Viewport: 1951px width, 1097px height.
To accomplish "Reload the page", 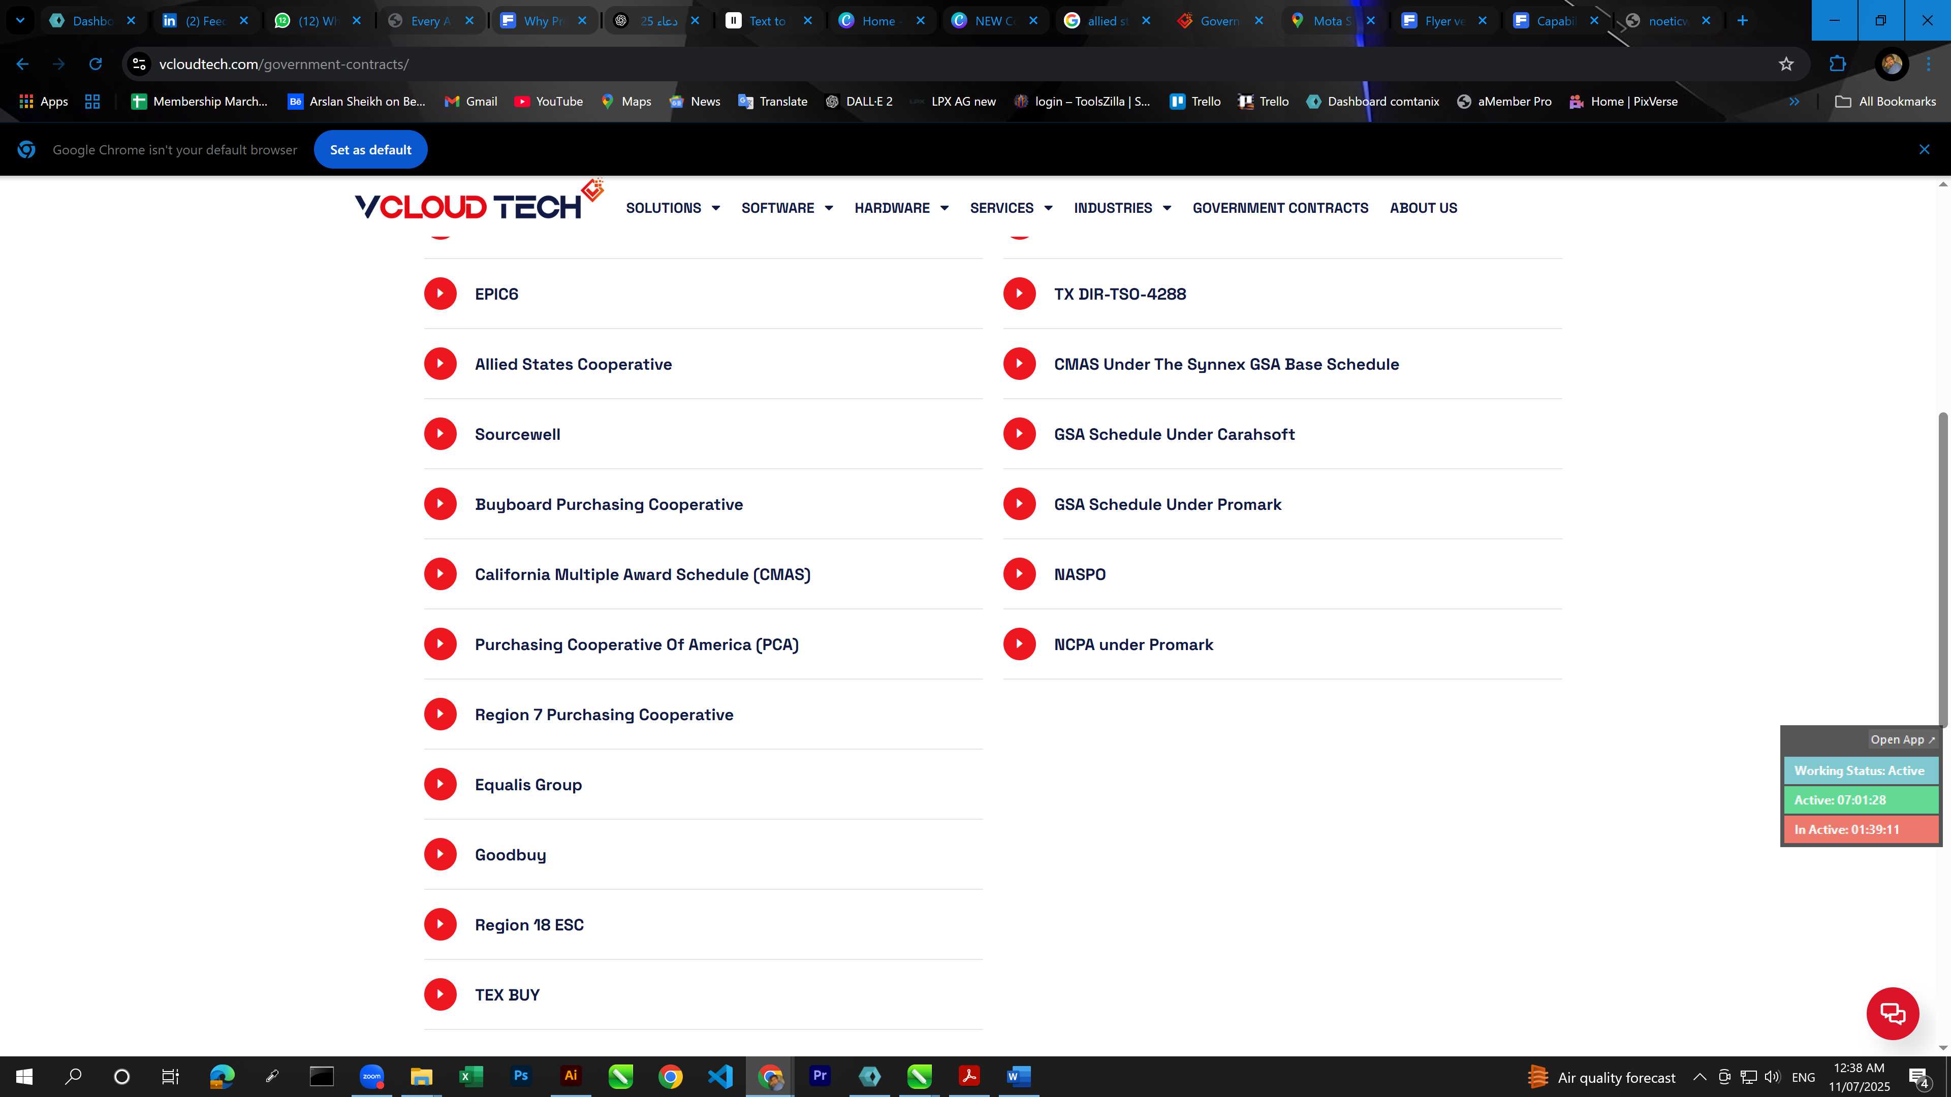I will 96,64.
